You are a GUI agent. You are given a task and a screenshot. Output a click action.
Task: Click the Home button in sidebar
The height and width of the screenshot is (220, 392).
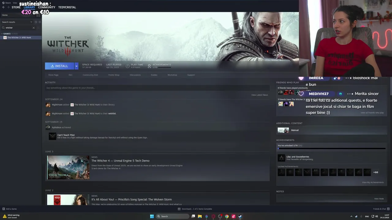tap(18, 15)
